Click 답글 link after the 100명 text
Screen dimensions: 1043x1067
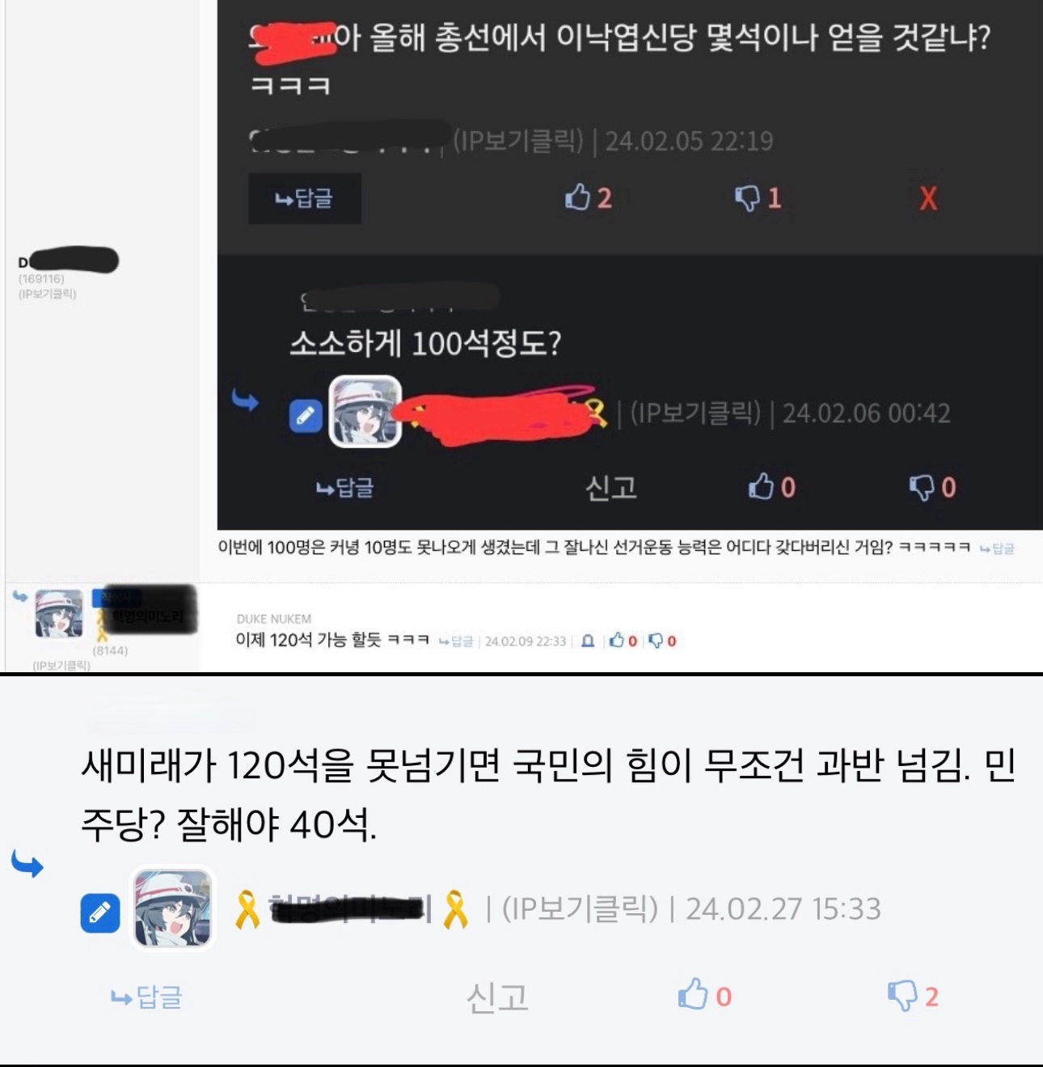[997, 549]
